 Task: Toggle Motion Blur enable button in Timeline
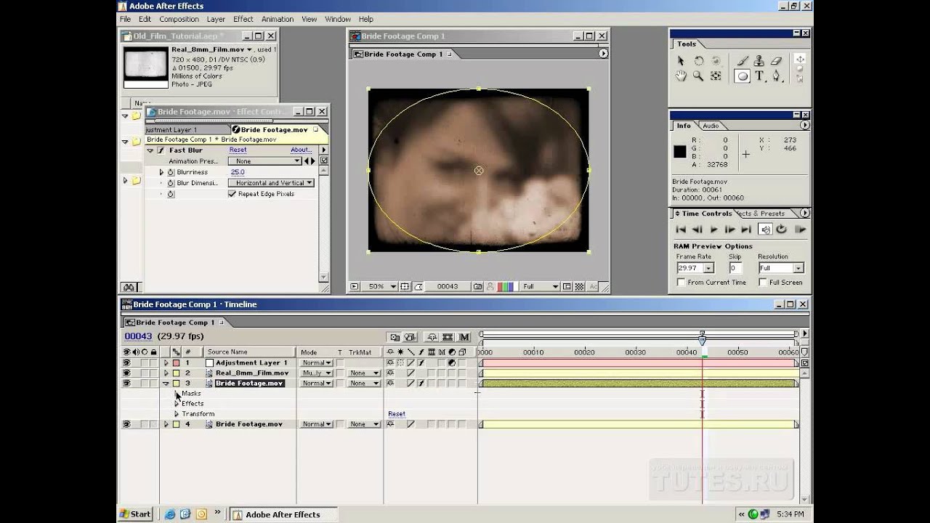(464, 337)
